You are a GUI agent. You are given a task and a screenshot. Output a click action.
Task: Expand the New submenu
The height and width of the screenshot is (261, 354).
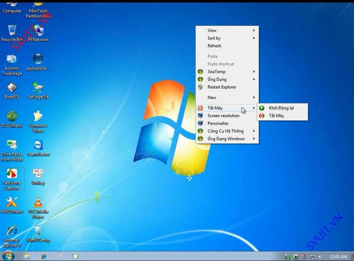(x=227, y=98)
